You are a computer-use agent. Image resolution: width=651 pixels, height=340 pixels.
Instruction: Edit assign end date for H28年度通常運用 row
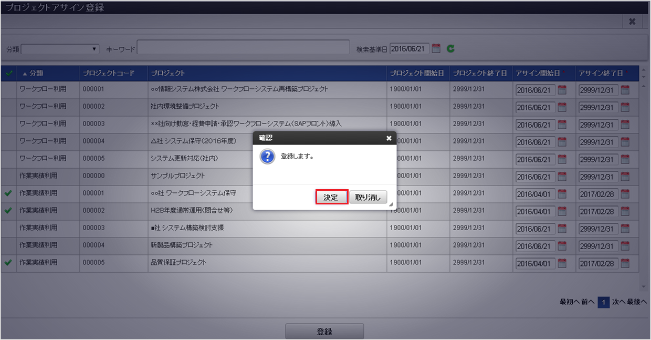click(x=598, y=212)
